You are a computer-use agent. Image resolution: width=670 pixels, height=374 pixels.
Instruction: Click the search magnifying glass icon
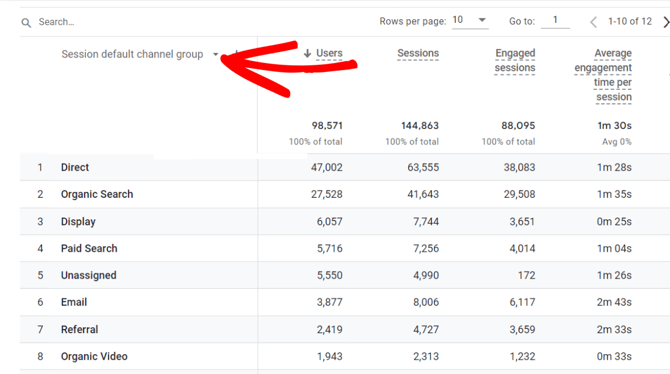pos(26,22)
